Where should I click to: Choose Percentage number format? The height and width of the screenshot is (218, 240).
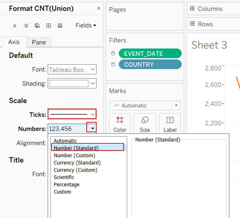pos(67,184)
